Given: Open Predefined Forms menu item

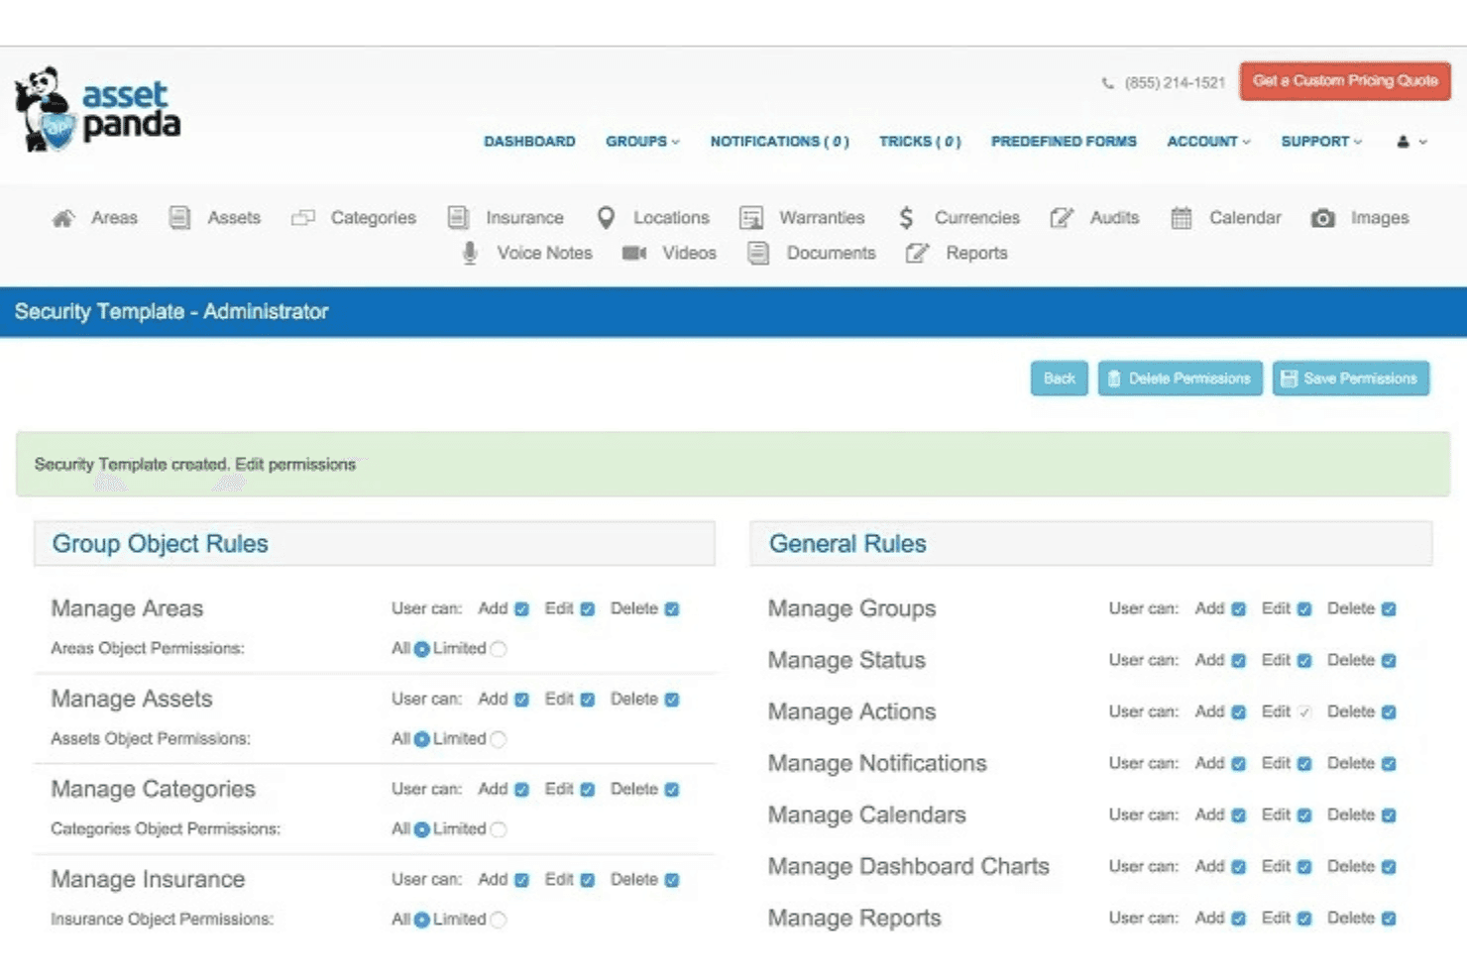Looking at the screenshot, I should click(x=1064, y=142).
